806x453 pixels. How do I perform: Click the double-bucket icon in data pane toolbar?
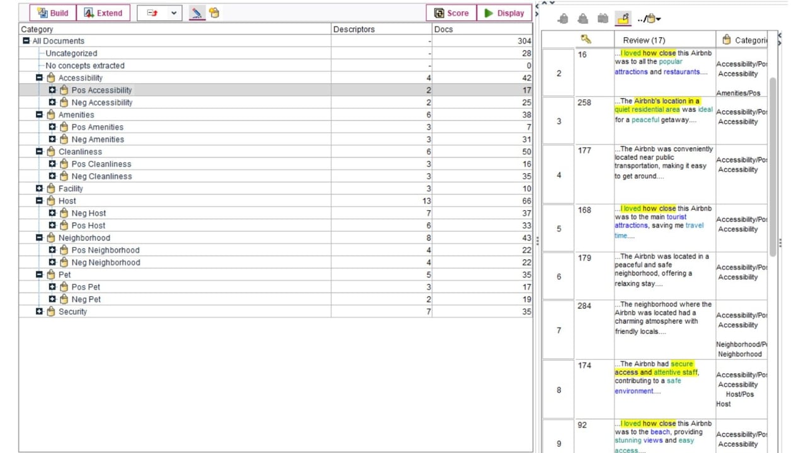click(603, 19)
